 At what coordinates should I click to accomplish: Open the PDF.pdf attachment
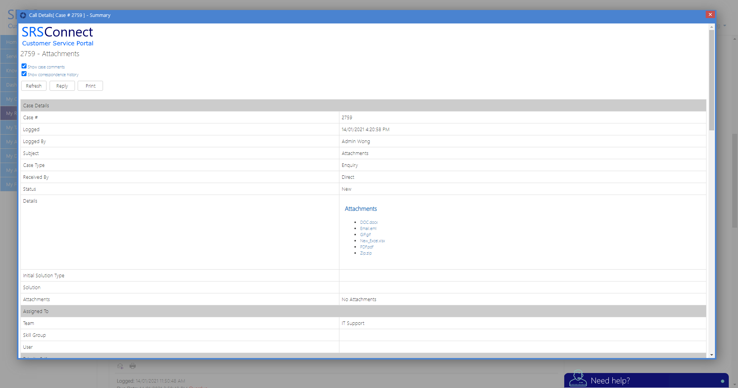coord(366,247)
